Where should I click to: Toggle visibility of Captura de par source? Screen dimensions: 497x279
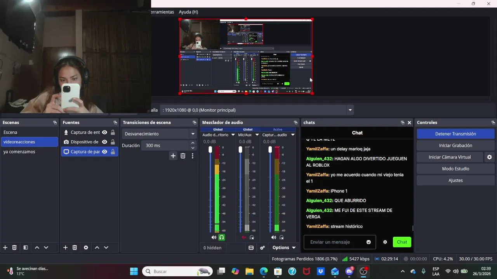(104, 152)
